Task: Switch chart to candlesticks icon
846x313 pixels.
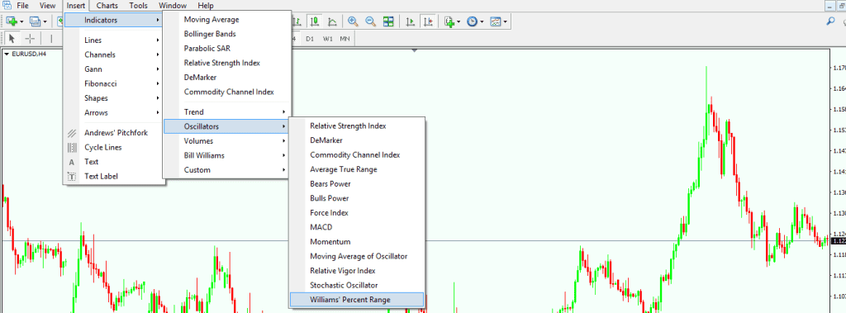Action: tap(315, 21)
